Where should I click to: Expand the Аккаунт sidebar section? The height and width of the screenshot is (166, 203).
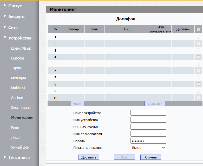point(16,17)
